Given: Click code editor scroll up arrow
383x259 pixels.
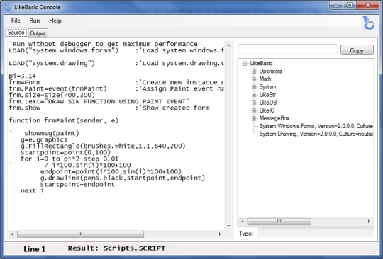Looking at the screenshot, I should 228,45.
